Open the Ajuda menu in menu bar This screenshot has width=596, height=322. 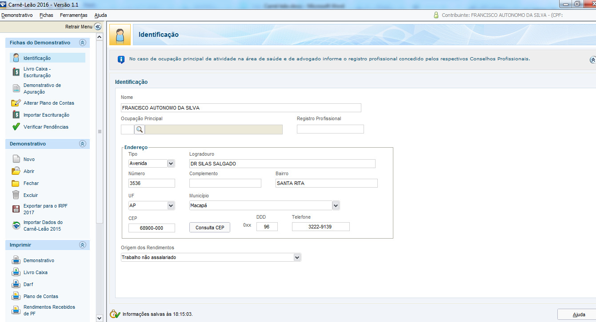(101, 15)
